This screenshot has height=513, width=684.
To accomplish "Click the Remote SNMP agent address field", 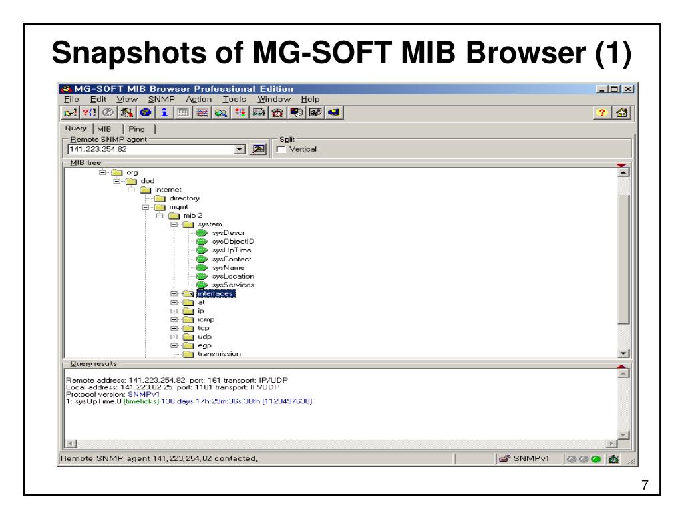I will coord(151,149).
